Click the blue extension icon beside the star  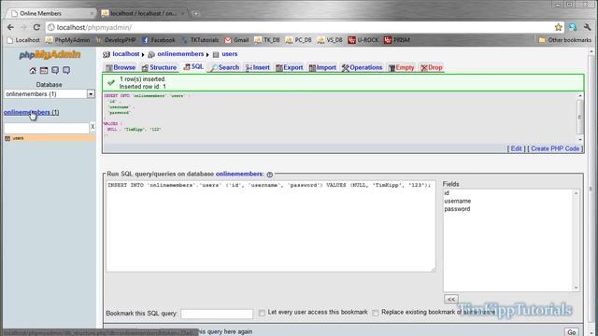click(x=573, y=27)
